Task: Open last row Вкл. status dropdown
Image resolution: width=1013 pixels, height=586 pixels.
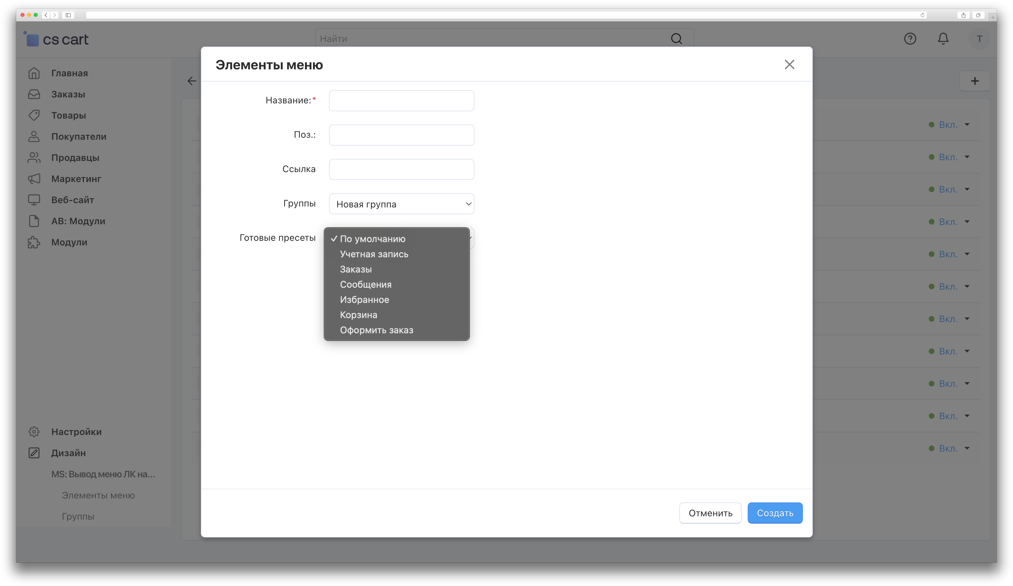Action: click(950, 449)
